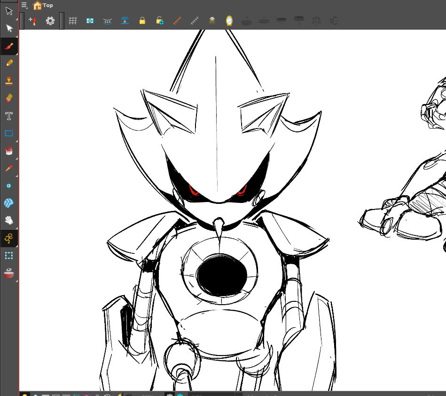Click the gold mirror icon

point(229,21)
